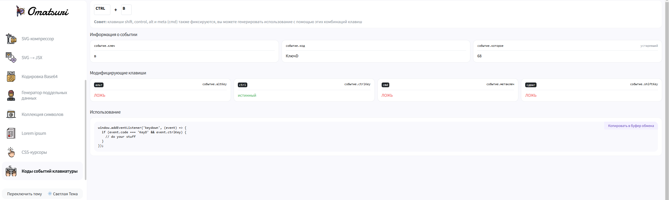Click the sidebar scrollbar
Viewport: 669px width, 200px height.
85,130
